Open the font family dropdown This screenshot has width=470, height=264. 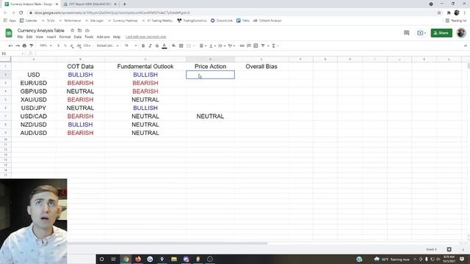click(x=107, y=45)
